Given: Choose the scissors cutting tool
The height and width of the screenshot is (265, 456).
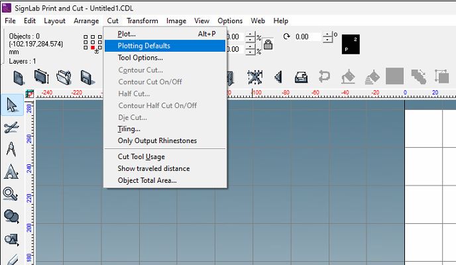Looking at the screenshot, I should (x=11, y=127).
